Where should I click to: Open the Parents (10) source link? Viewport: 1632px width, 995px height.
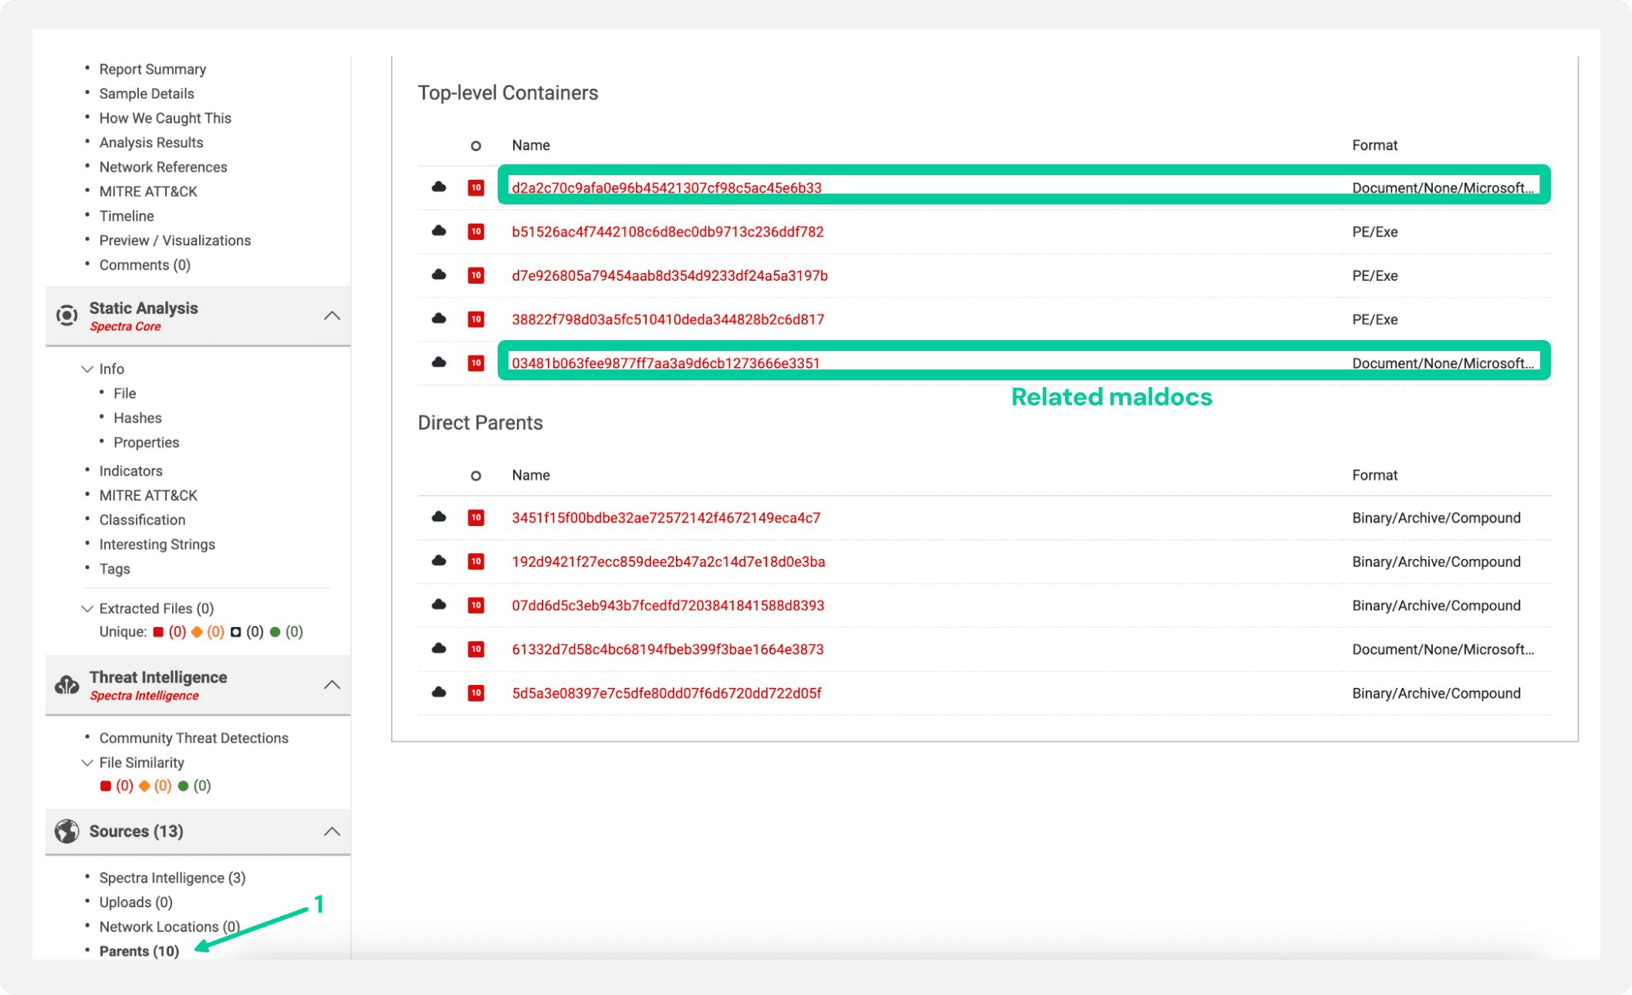(139, 951)
